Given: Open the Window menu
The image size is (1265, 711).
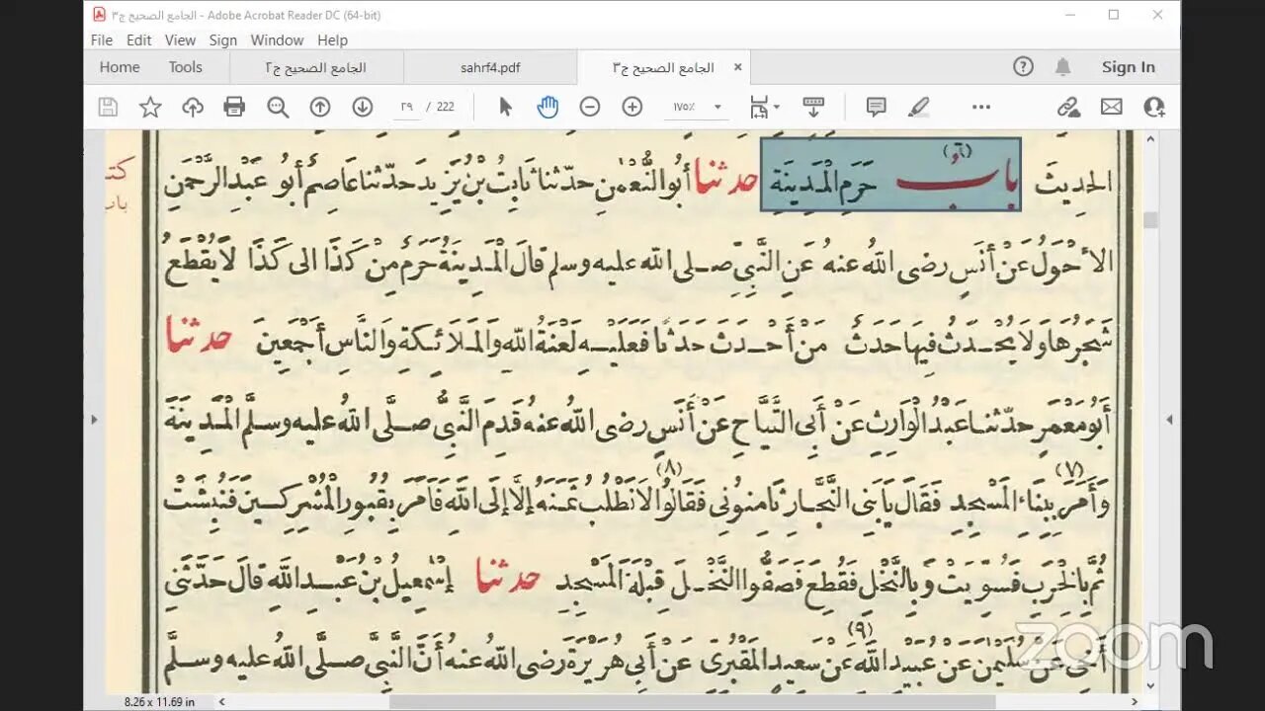Looking at the screenshot, I should coord(277,40).
